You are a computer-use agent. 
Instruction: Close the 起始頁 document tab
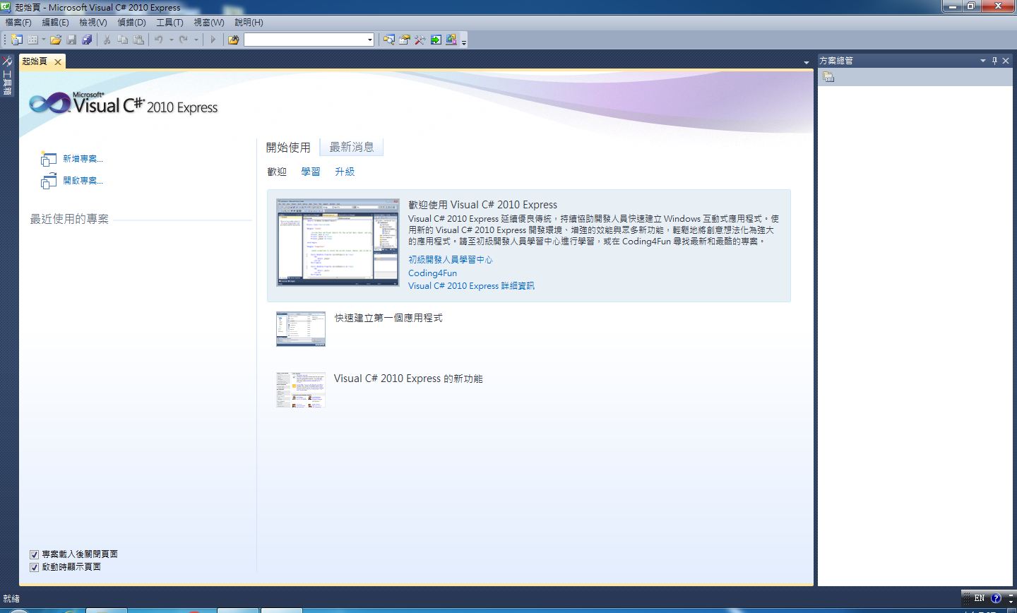[58, 62]
